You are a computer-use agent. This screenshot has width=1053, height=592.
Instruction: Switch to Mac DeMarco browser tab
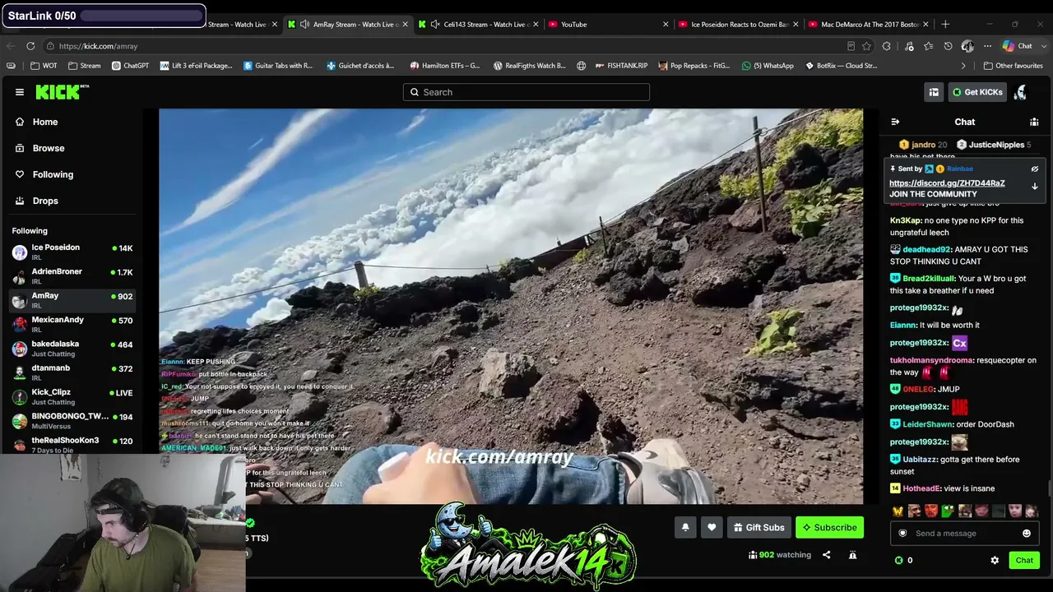(869, 25)
